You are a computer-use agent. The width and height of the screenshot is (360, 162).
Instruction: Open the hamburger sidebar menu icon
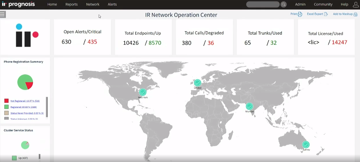pos(3,14)
